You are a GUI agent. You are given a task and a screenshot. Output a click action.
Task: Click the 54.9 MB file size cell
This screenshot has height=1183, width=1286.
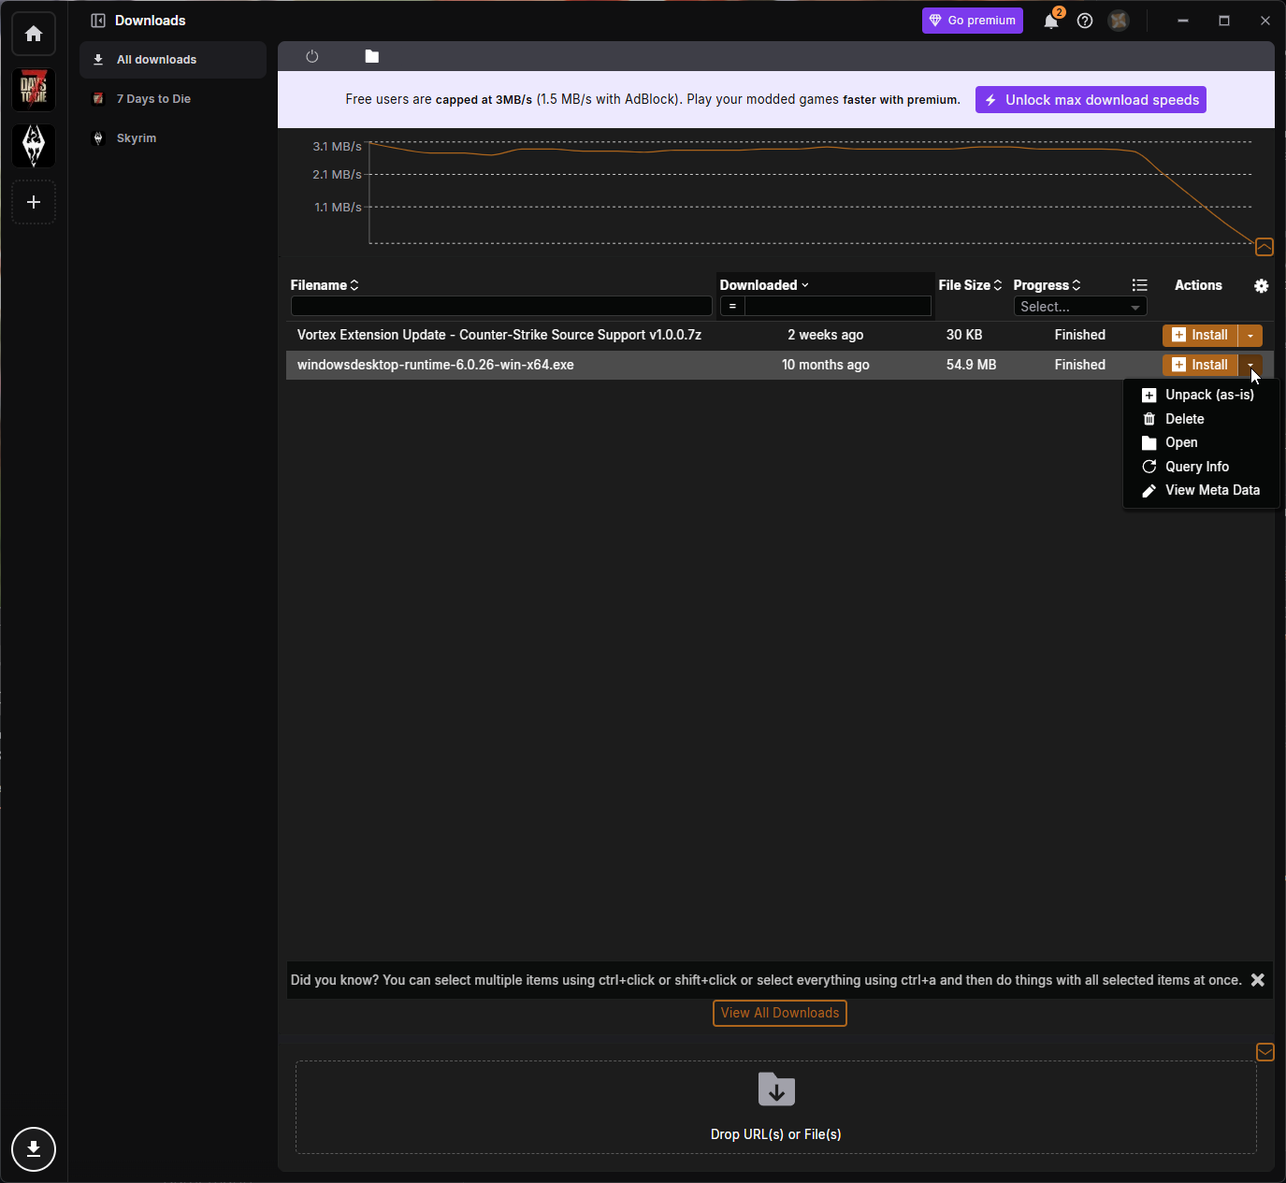pyautogui.click(x=971, y=365)
